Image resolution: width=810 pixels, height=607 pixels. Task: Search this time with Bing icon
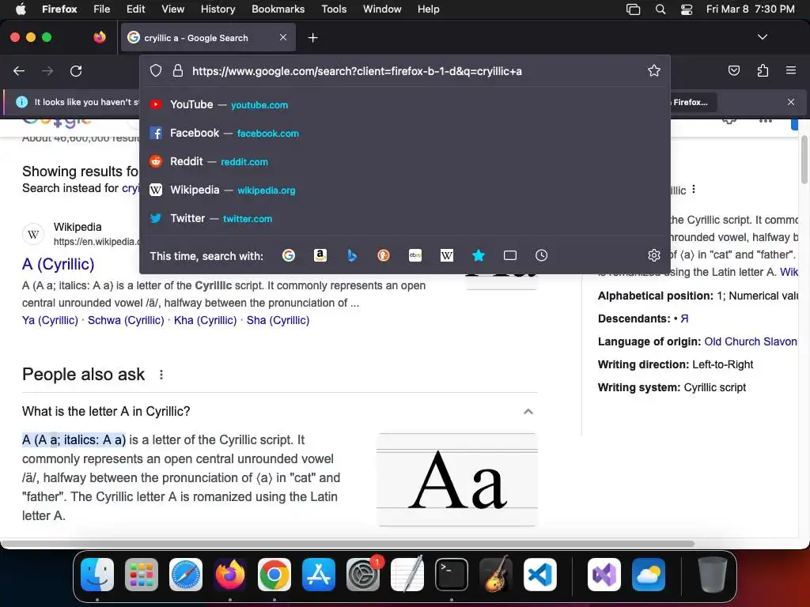(352, 255)
